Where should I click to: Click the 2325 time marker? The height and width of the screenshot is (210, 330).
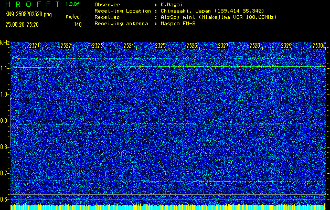tap(160, 46)
